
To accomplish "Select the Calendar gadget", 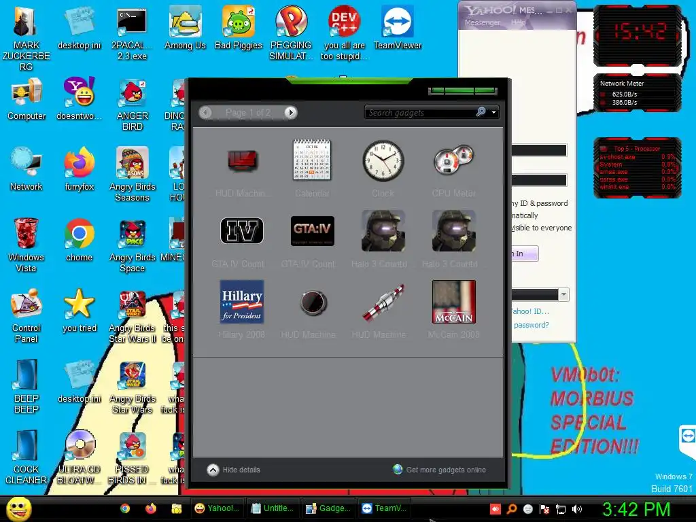I will point(312,160).
